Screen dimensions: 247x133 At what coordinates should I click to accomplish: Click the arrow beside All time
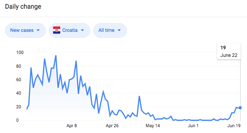[x=119, y=30]
